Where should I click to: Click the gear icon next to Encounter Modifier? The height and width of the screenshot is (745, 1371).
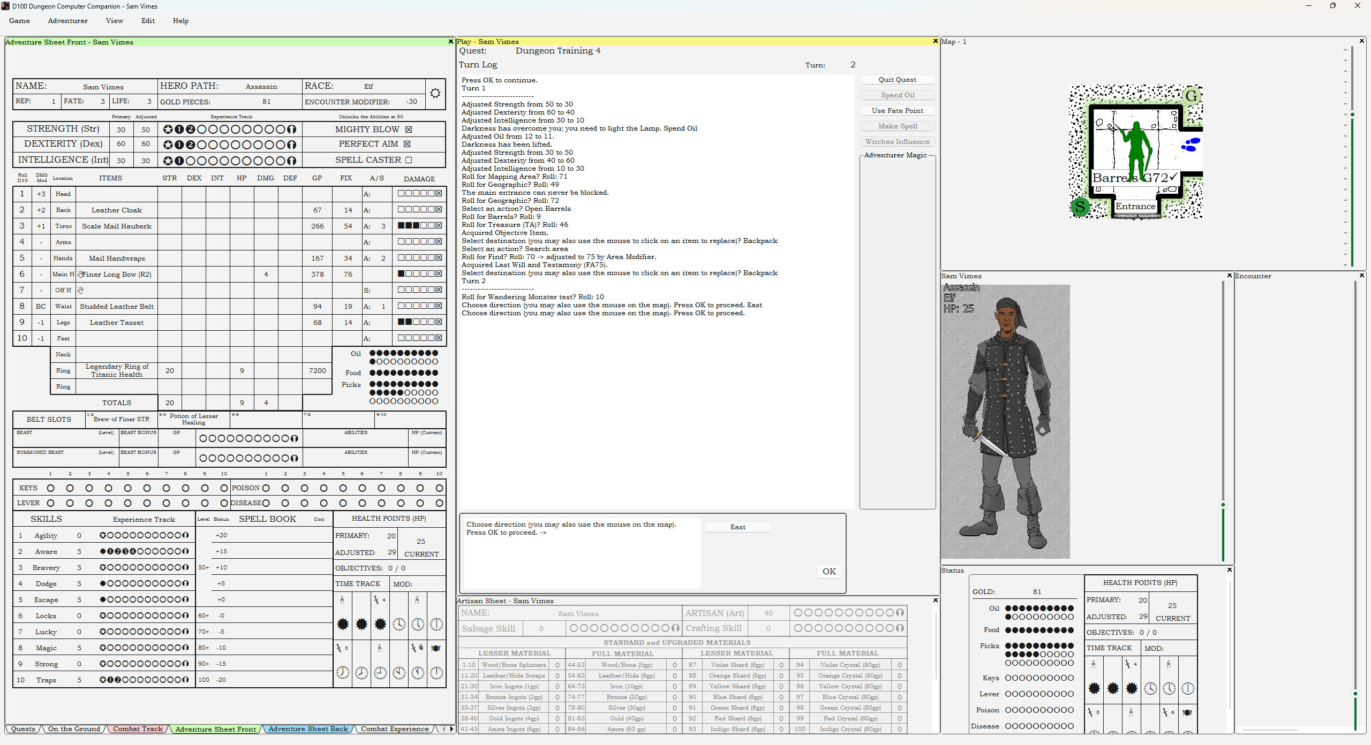pos(435,92)
